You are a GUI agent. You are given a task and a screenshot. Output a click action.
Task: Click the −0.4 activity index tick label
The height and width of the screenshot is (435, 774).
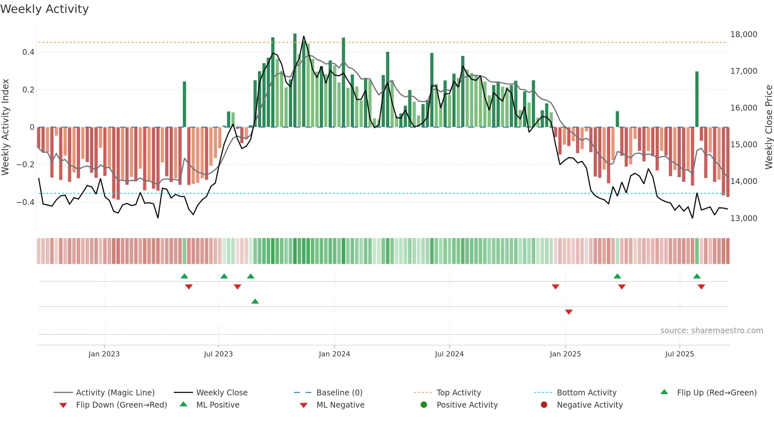tap(25, 202)
